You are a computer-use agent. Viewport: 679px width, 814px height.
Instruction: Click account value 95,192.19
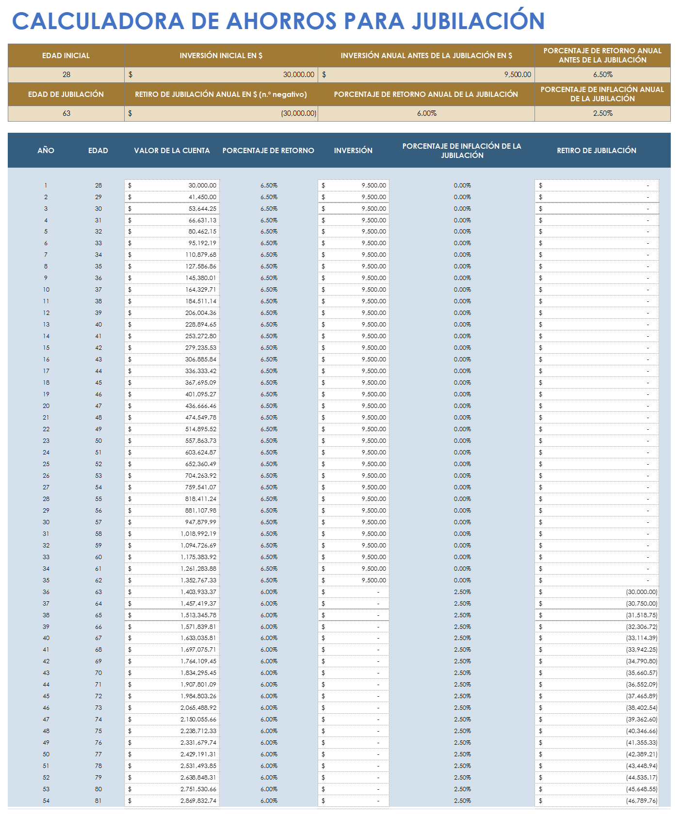click(172, 243)
